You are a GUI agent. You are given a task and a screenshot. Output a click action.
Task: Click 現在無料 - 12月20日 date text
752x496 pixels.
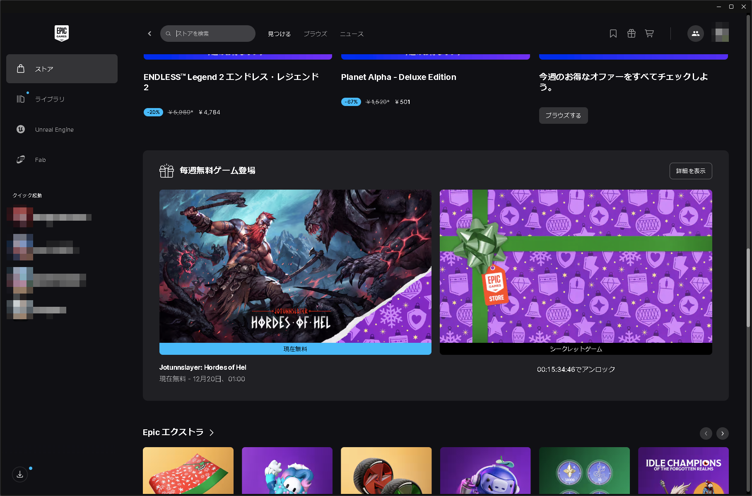click(x=202, y=379)
